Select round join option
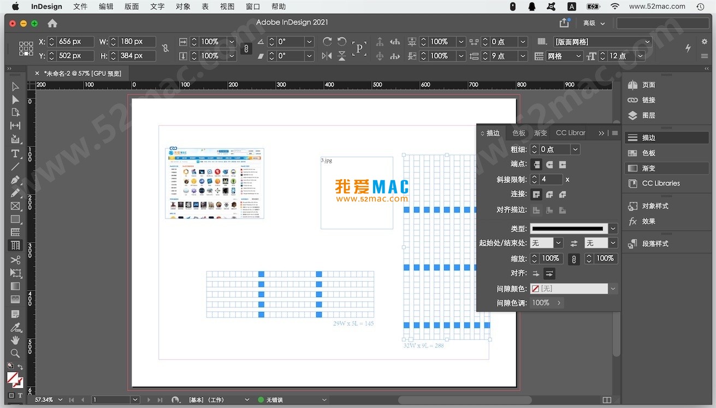The image size is (716, 408). (549, 194)
